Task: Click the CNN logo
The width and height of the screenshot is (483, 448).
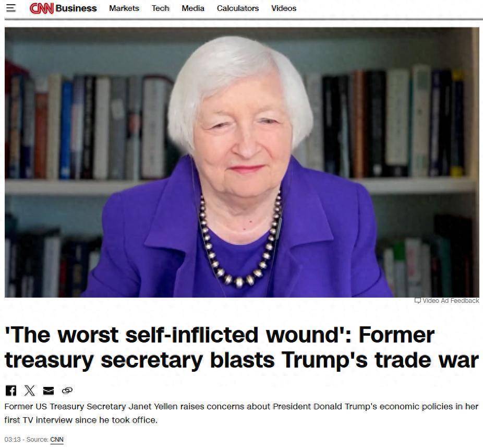Action: tap(42, 8)
